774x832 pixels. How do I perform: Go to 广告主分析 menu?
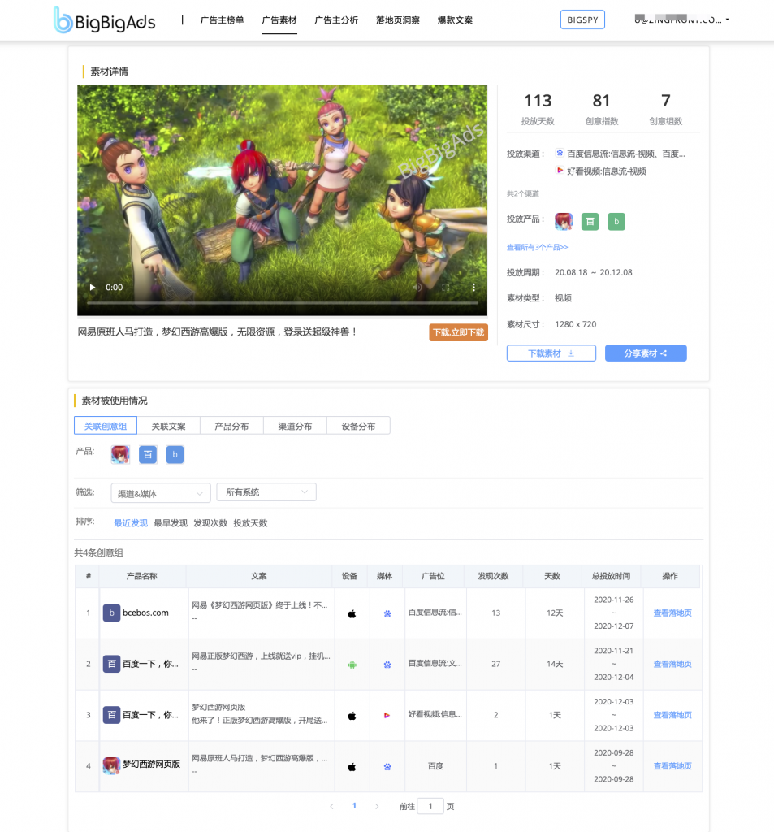click(x=336, y=20)
